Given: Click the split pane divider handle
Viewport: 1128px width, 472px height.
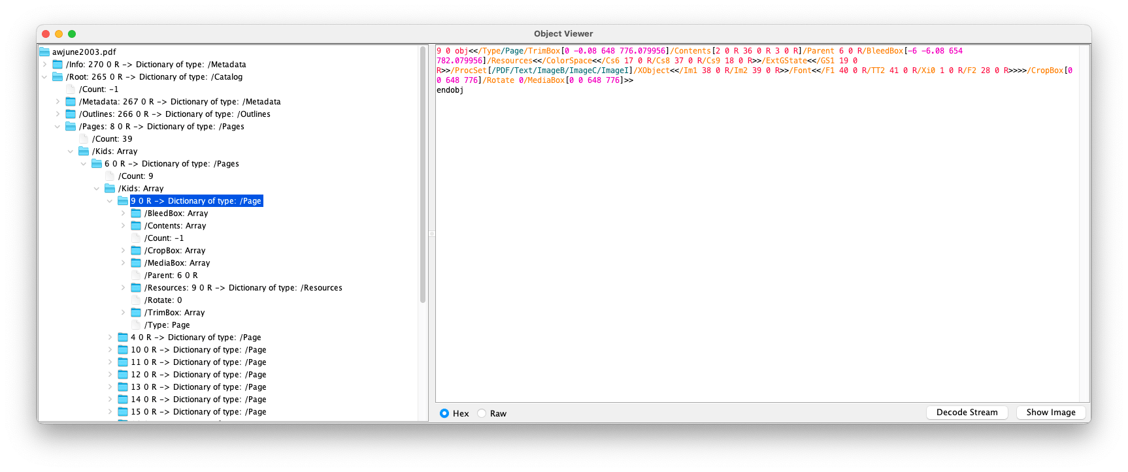Looking at the screenshot, I should 431,233.
